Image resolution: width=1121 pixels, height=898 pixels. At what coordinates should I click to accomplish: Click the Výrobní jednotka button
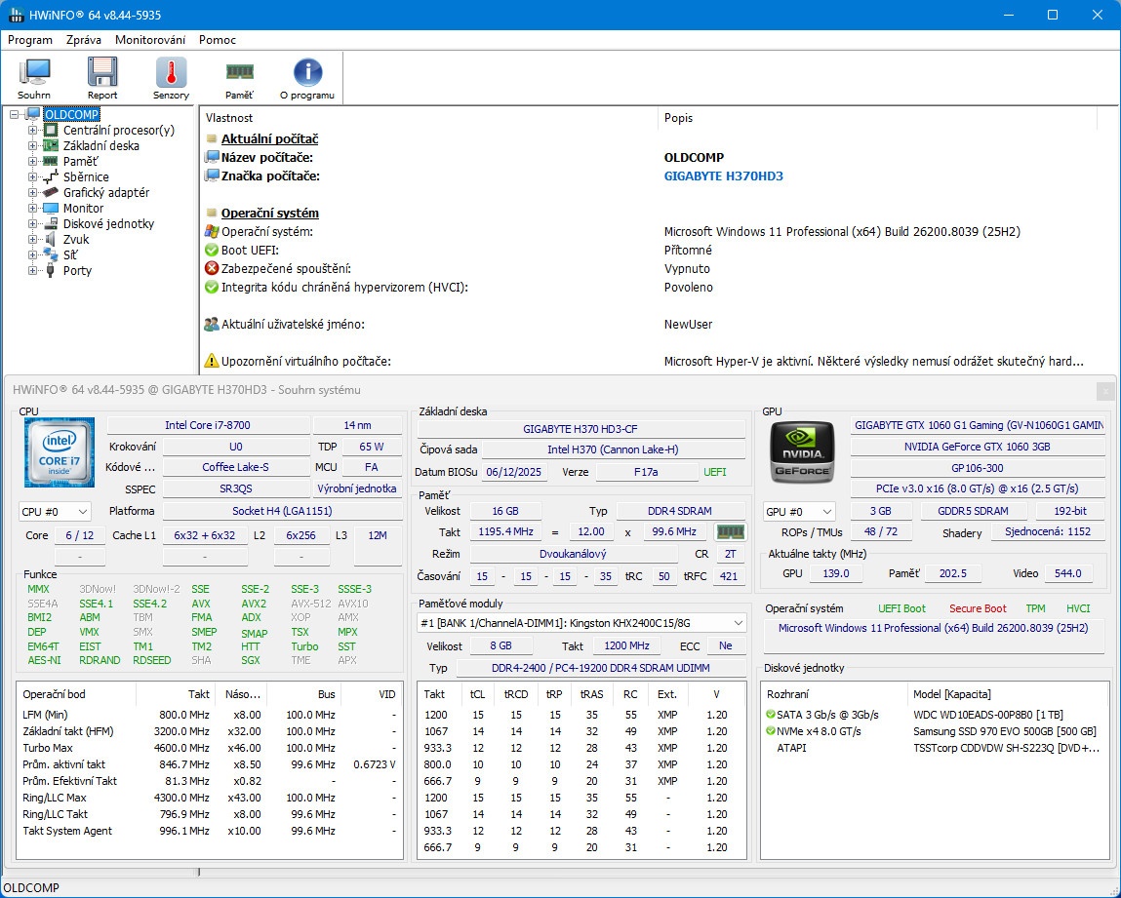357,488
